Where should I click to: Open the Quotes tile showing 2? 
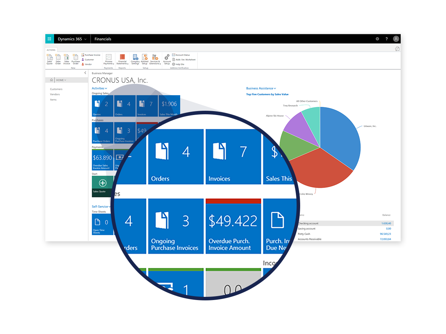[x=103, y=106]
